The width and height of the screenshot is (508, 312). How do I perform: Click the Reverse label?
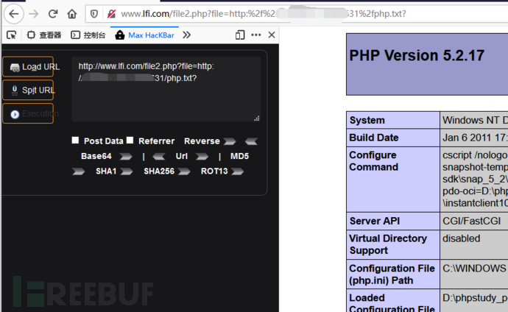pos(202,141)
